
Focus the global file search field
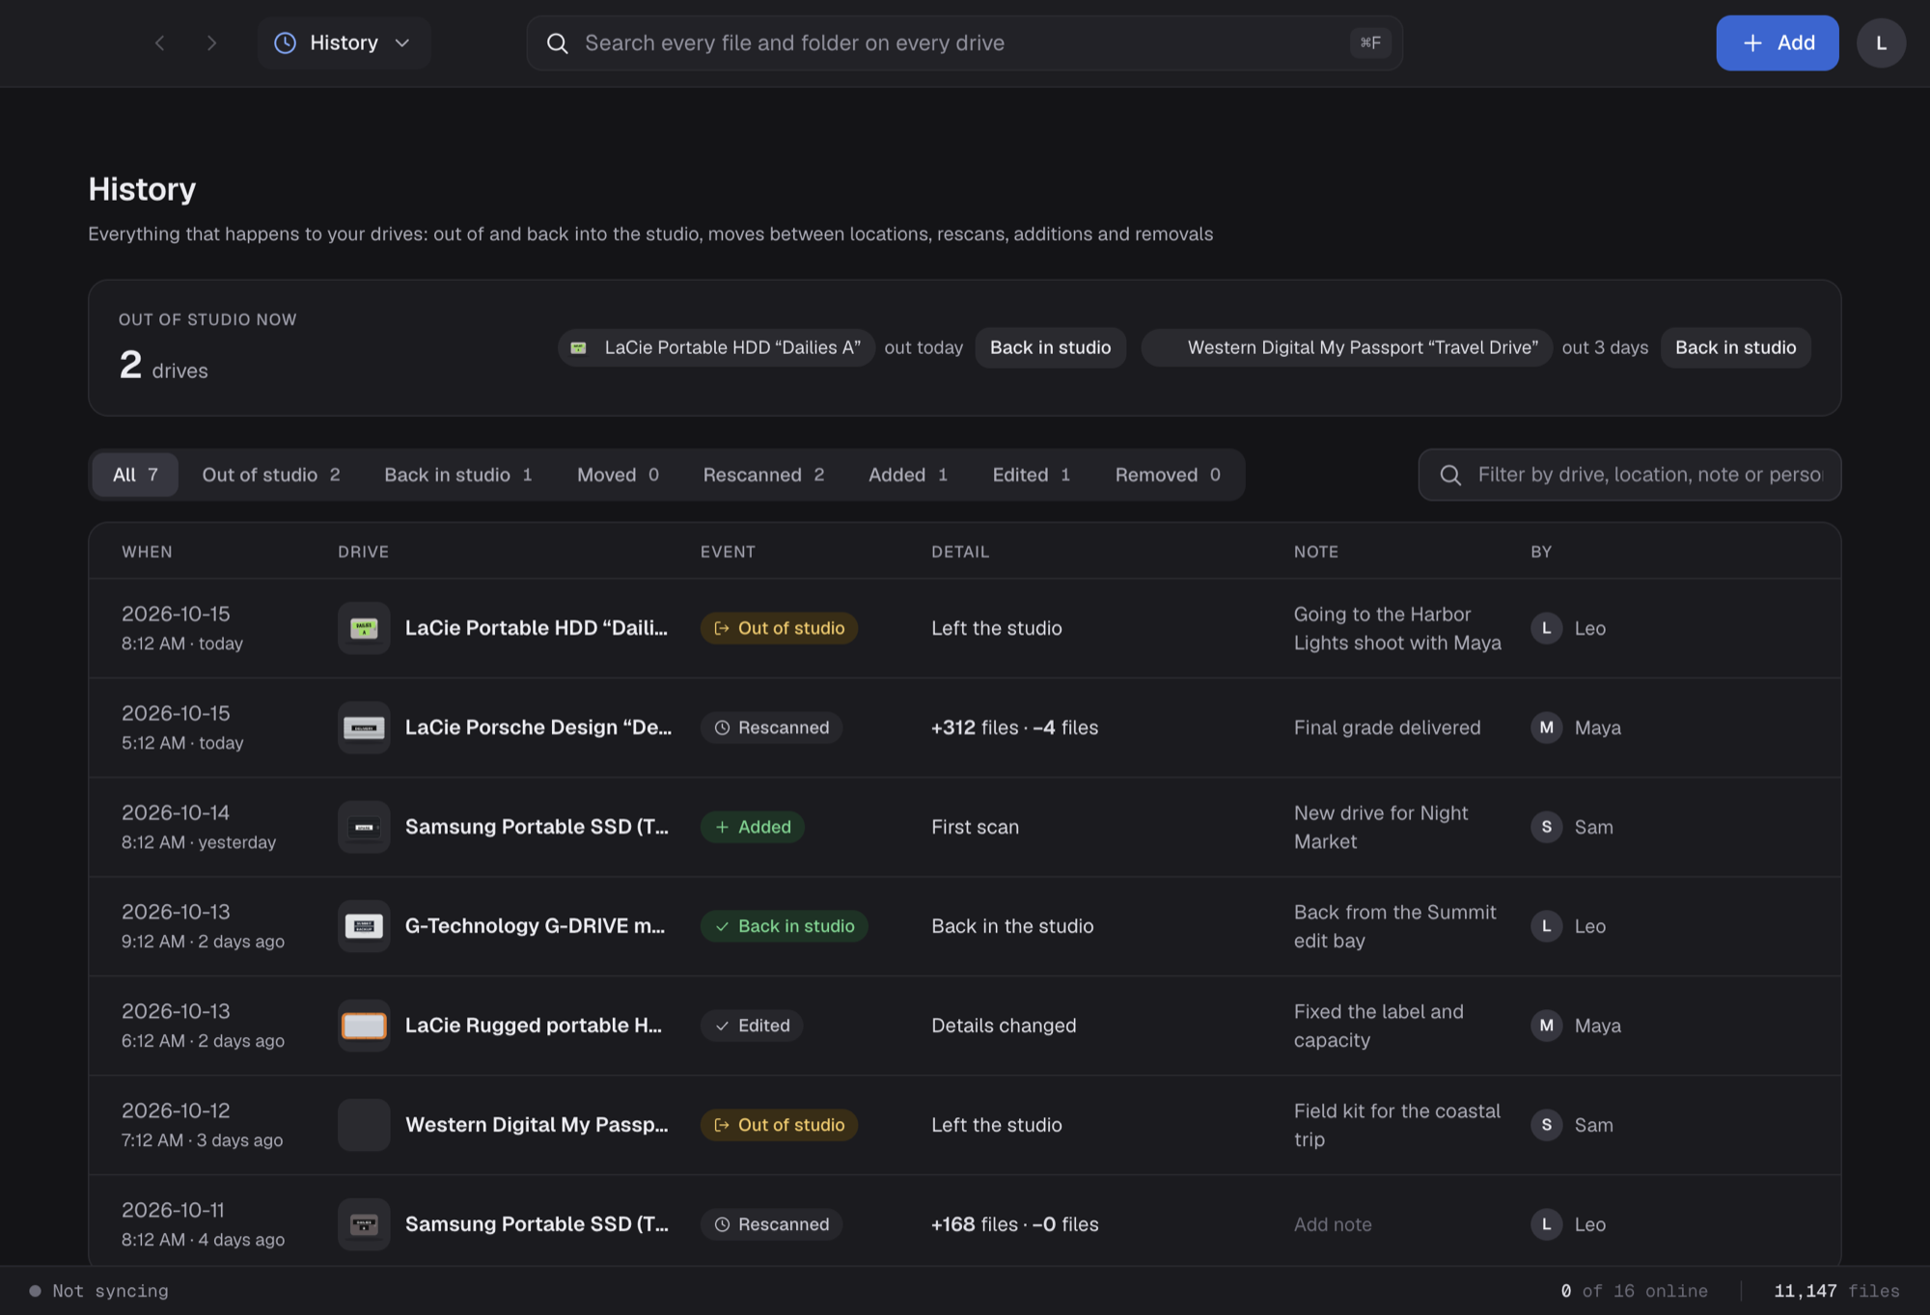(x=964, y=42)
